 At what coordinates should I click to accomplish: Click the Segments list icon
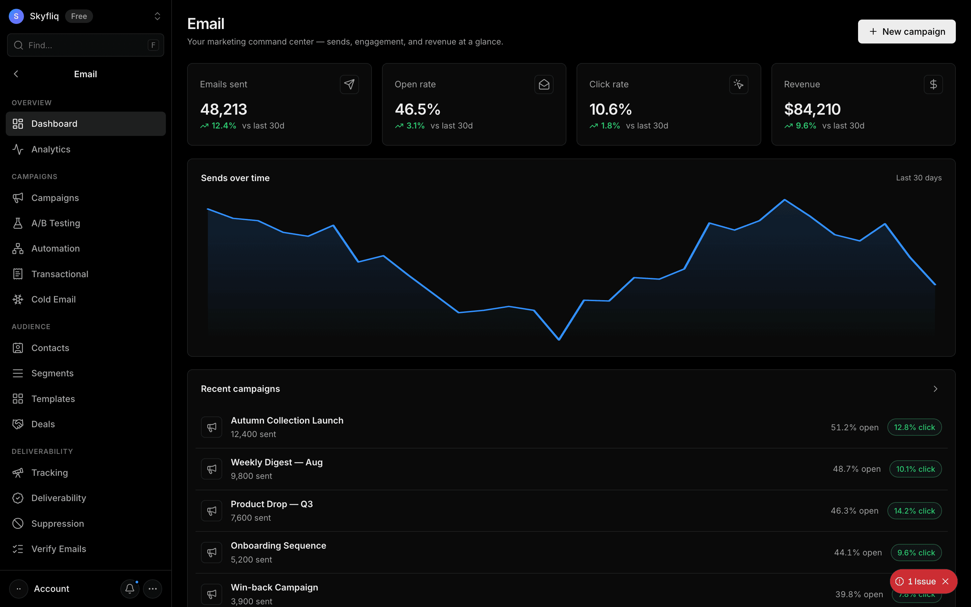18,373
